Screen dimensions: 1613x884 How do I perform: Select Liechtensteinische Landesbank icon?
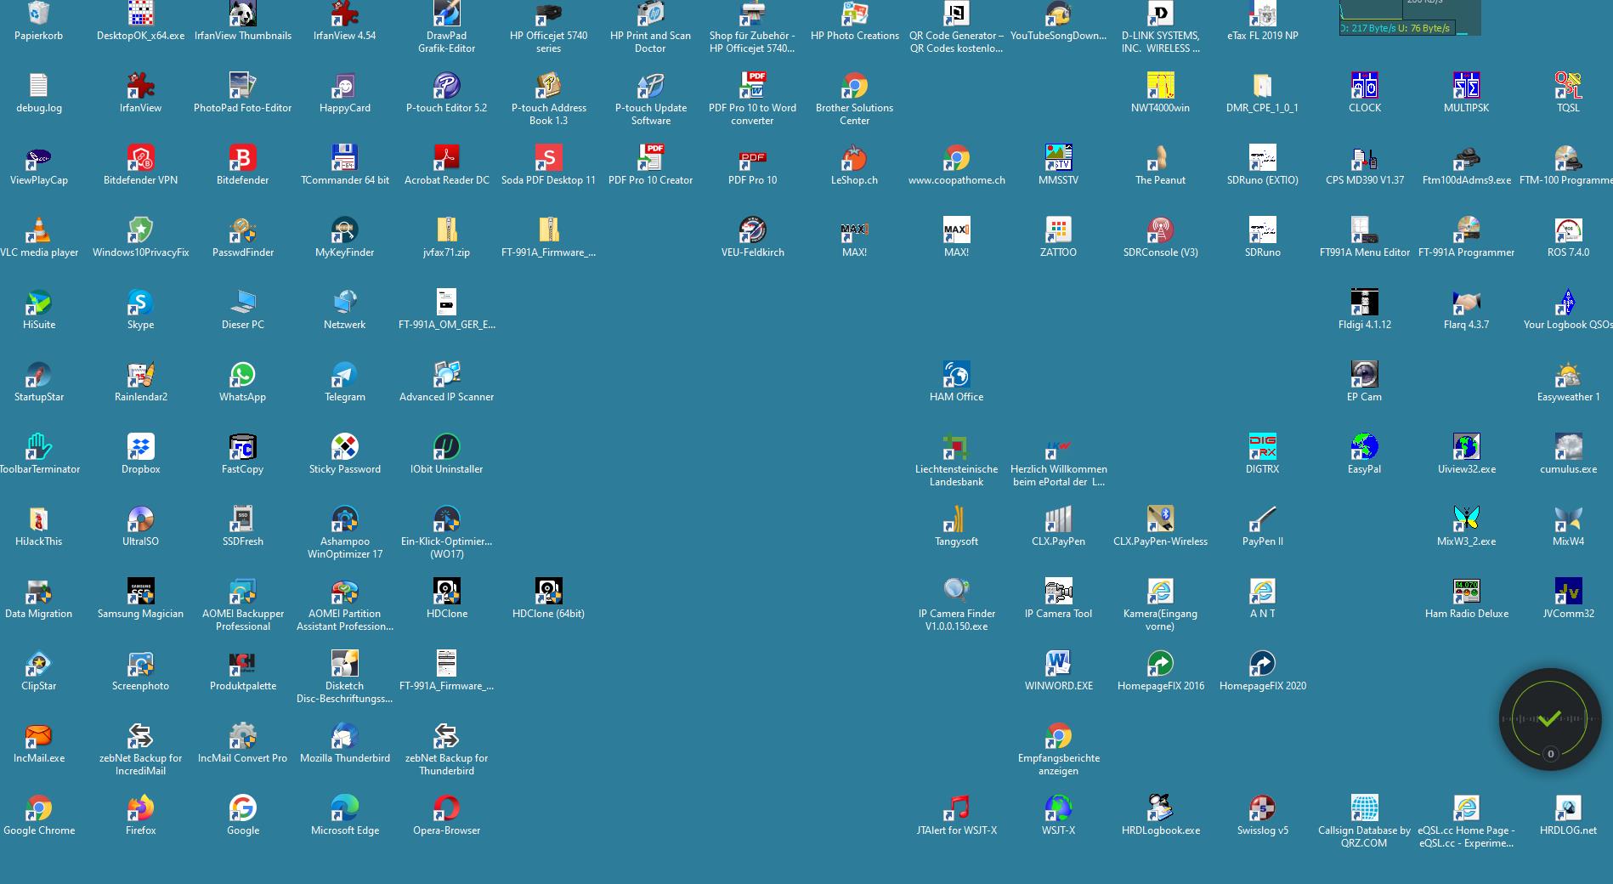point(957,447)
